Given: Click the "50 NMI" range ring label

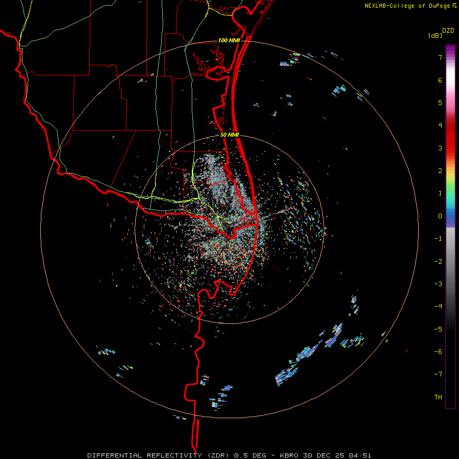Looking at the screenshot, I should pos(229,135).
